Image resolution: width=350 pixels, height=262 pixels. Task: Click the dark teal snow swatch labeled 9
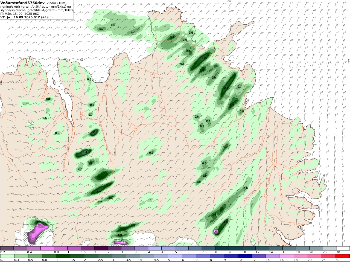[x=236, y=248]
